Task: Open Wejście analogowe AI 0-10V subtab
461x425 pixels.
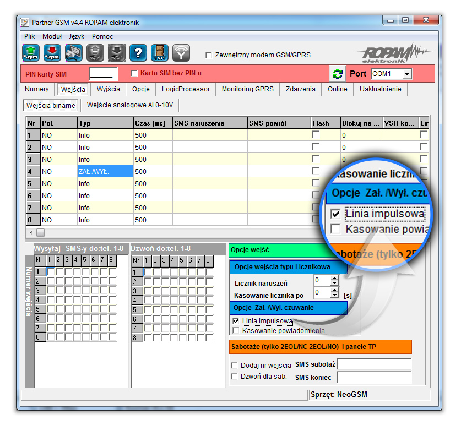Action: (x=130, y=105)
